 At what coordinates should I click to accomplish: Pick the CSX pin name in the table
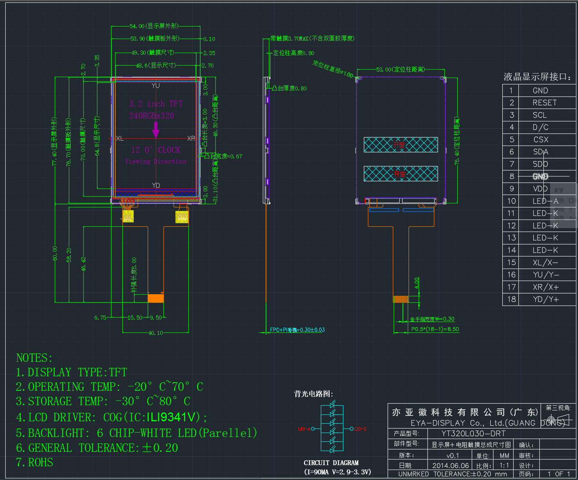[x=541, y=139]
